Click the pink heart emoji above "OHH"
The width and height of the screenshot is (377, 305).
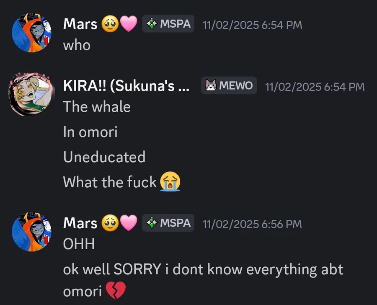point(129,224)
